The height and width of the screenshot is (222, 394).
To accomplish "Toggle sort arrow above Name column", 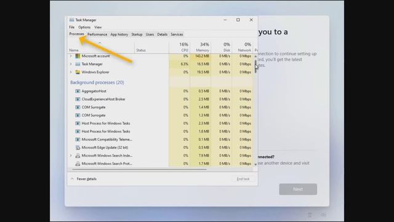I will pos(100,43).
